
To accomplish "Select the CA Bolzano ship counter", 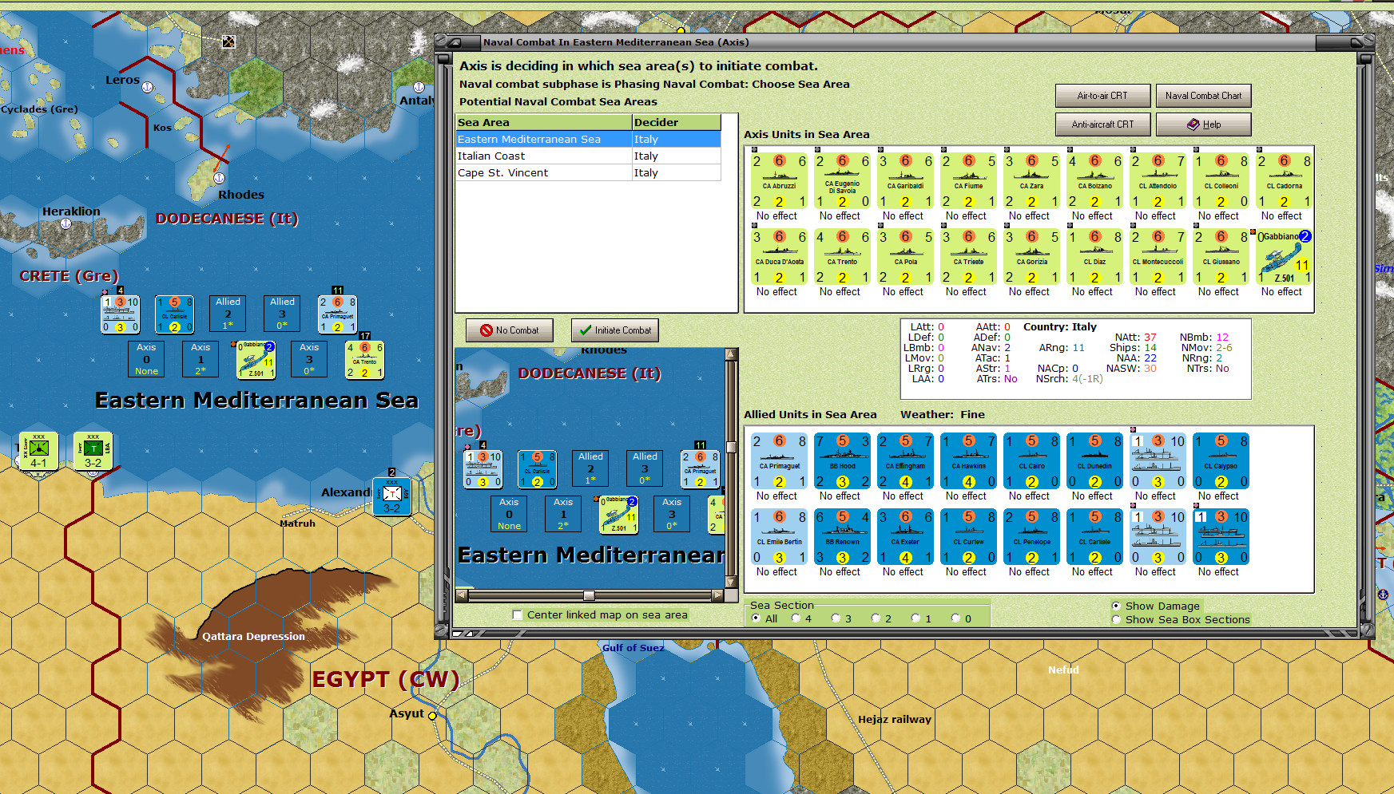I will 1094,181.
